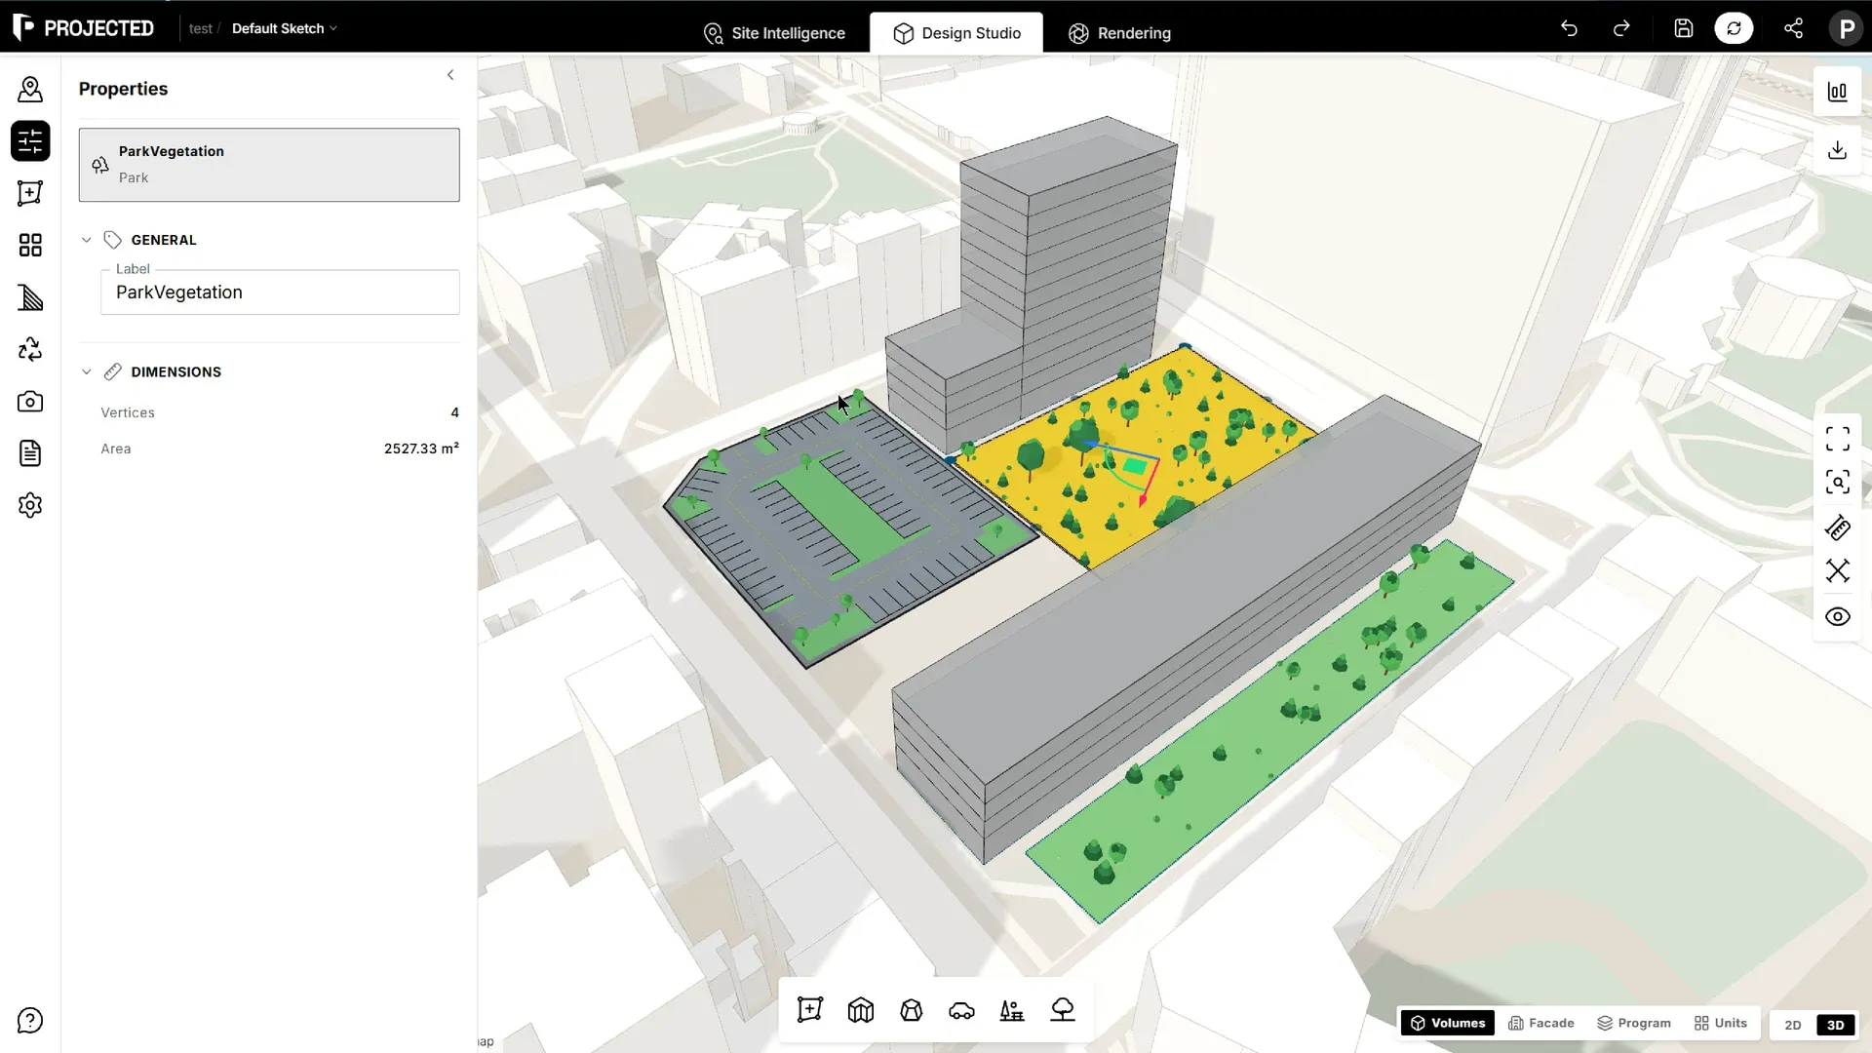Screen dimensions: 1872x1053
Task: Open the site location pin sidebar icon
Action: click(x=30, y=90)
